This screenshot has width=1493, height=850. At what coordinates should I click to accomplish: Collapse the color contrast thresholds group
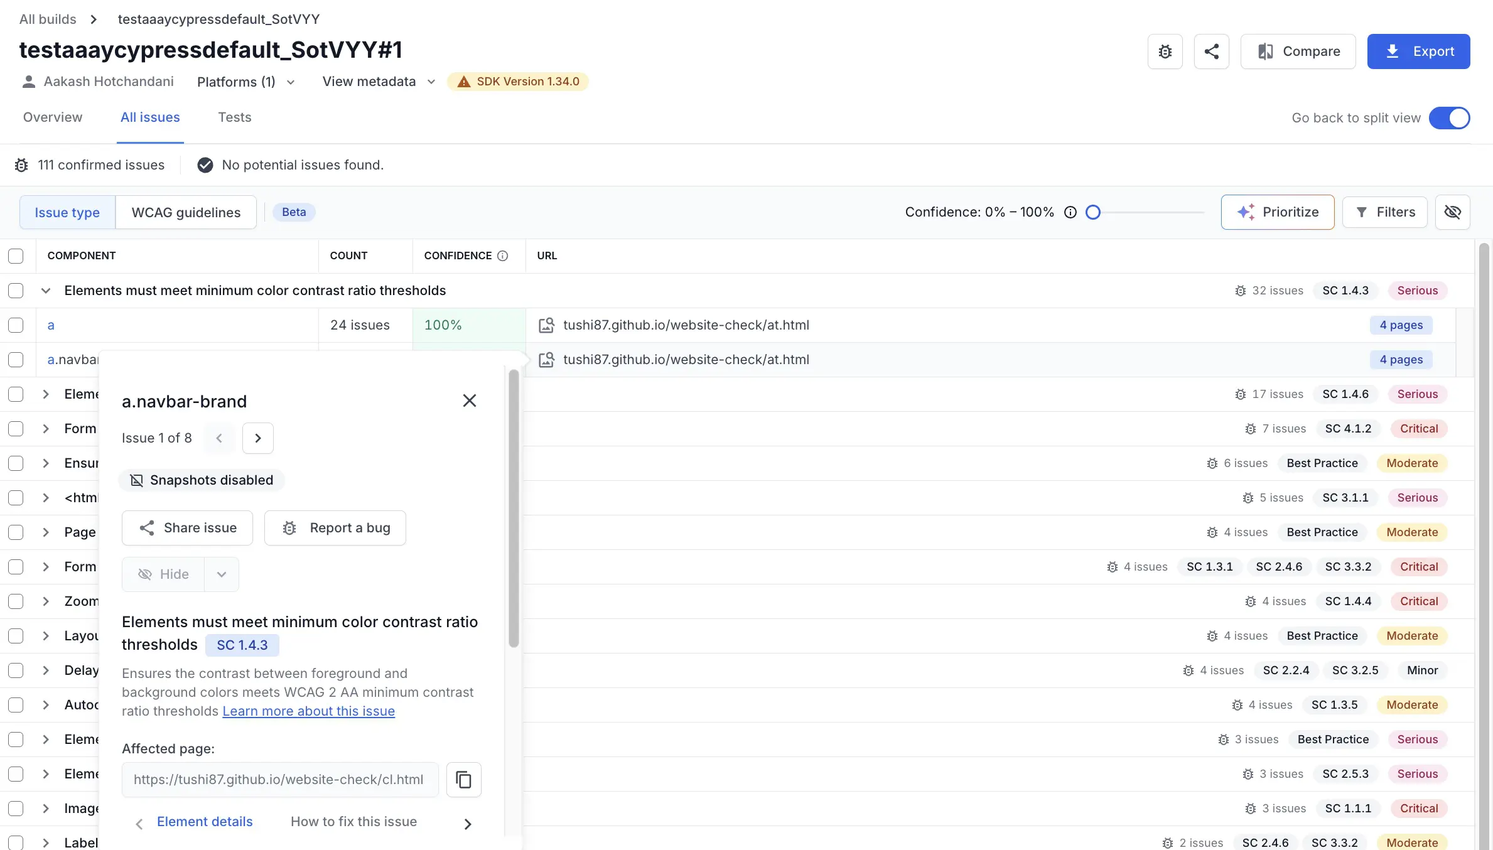[x=46, y=291]
